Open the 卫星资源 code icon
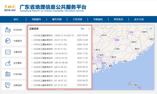The height and width of the screenshot is (94, 157). pos(8,52)
